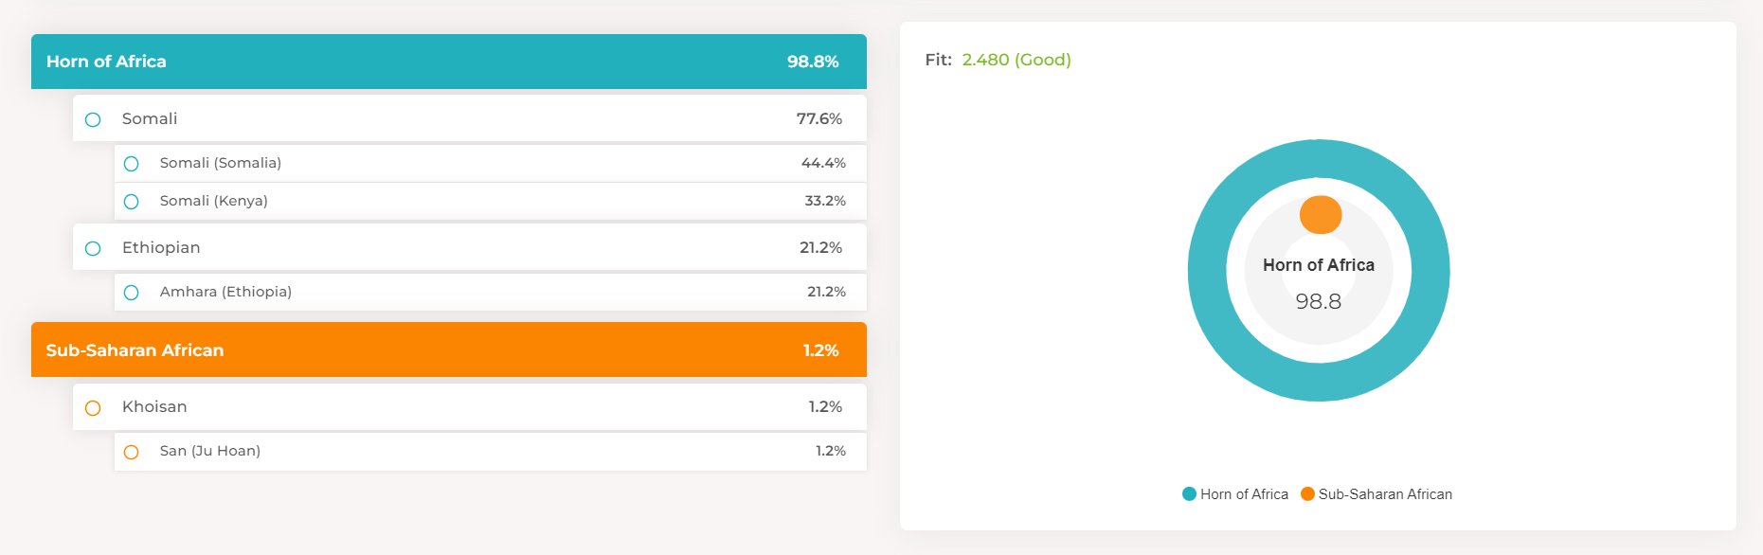Toggle Sub-Saharan African legend entry

[x=1376, y=494]
